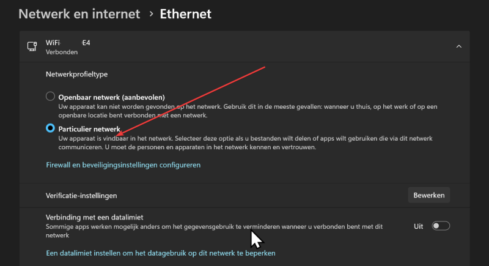The width and height of the screenshot is (489, 266).
Task: Click the Verbonden status text
Action: pos(62,52)
